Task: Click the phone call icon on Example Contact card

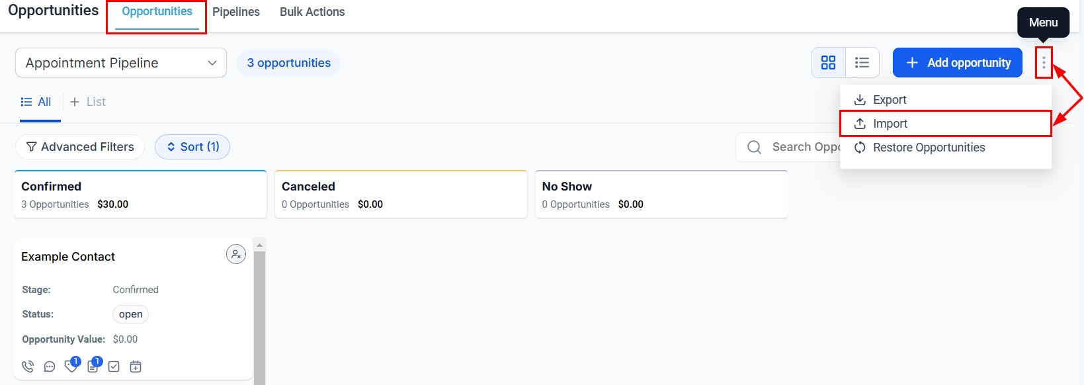Action: [28, 366]
